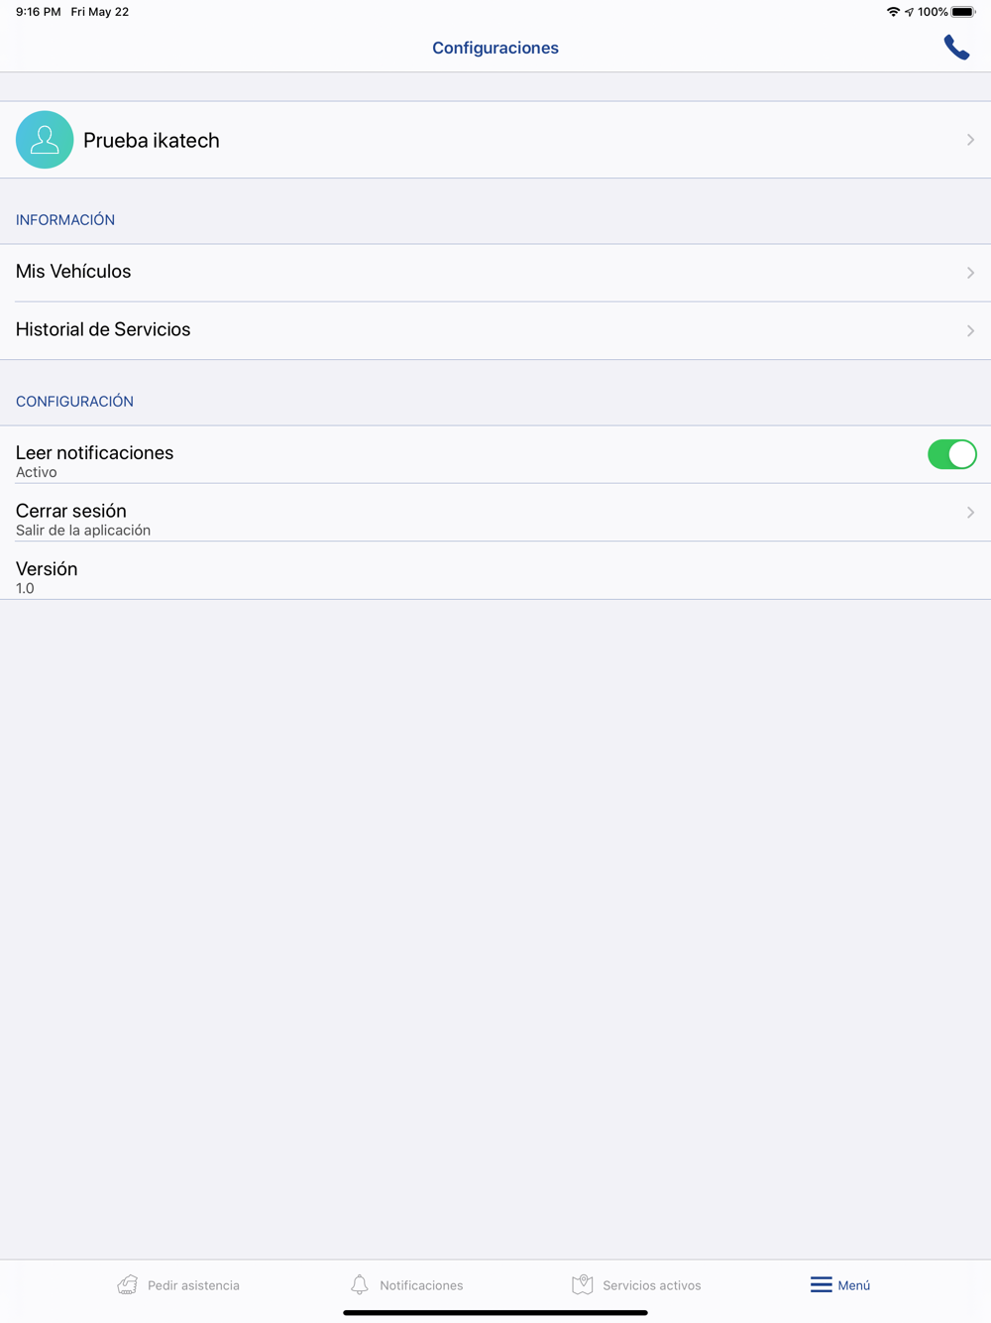Switch to the Notificaciones tab label
Image resolution: width=991 pixels, height=1323 pixels.
[x=421, y=1285]
